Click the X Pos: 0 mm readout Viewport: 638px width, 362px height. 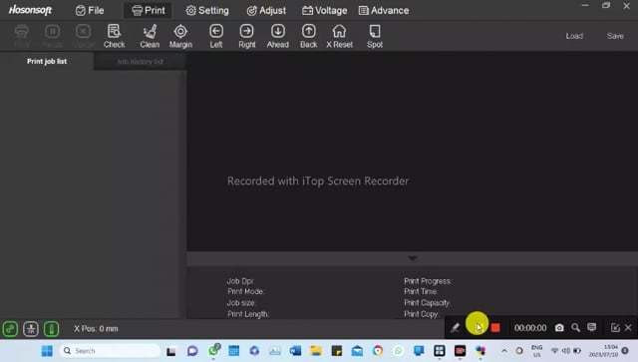96,329
